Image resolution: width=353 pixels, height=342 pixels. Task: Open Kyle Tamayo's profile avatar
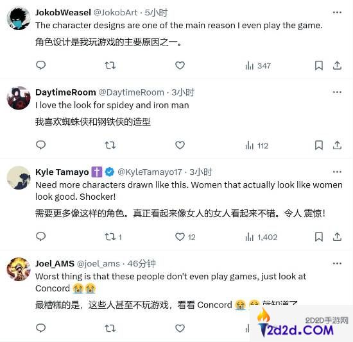(19, 178)
